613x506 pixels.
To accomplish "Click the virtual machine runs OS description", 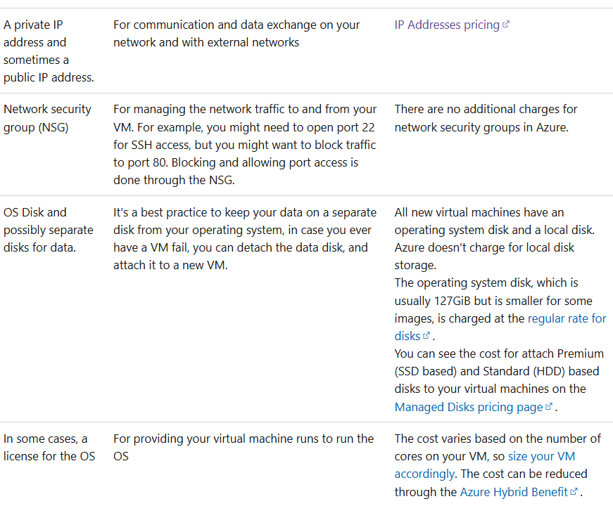I will [x=244, y=448].
